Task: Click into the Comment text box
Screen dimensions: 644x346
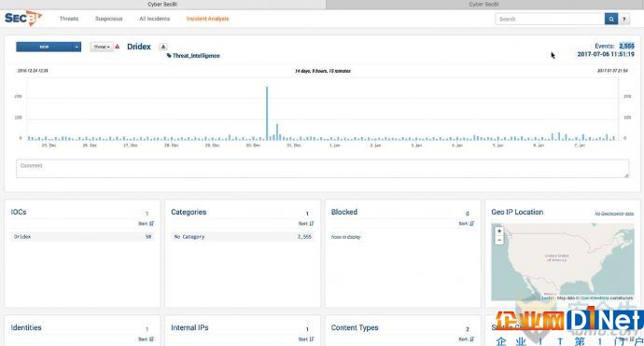Action: click(322, 169)
